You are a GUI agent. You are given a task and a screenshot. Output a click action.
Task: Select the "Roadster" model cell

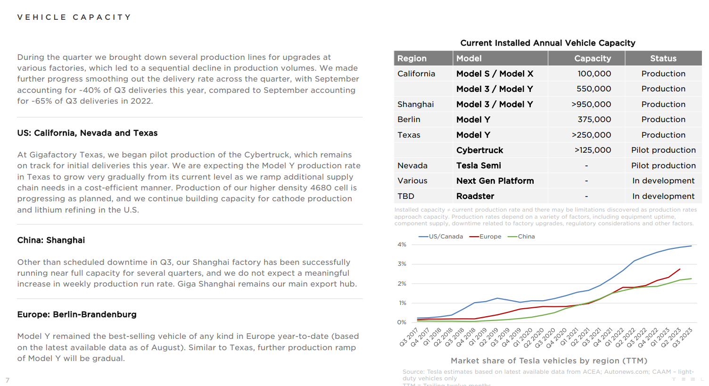click(x=475, y=196)
